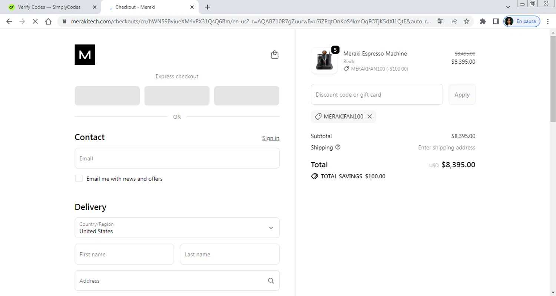
Task: Open the Country/Region dropdown
Action: click(x=177, y=228)
